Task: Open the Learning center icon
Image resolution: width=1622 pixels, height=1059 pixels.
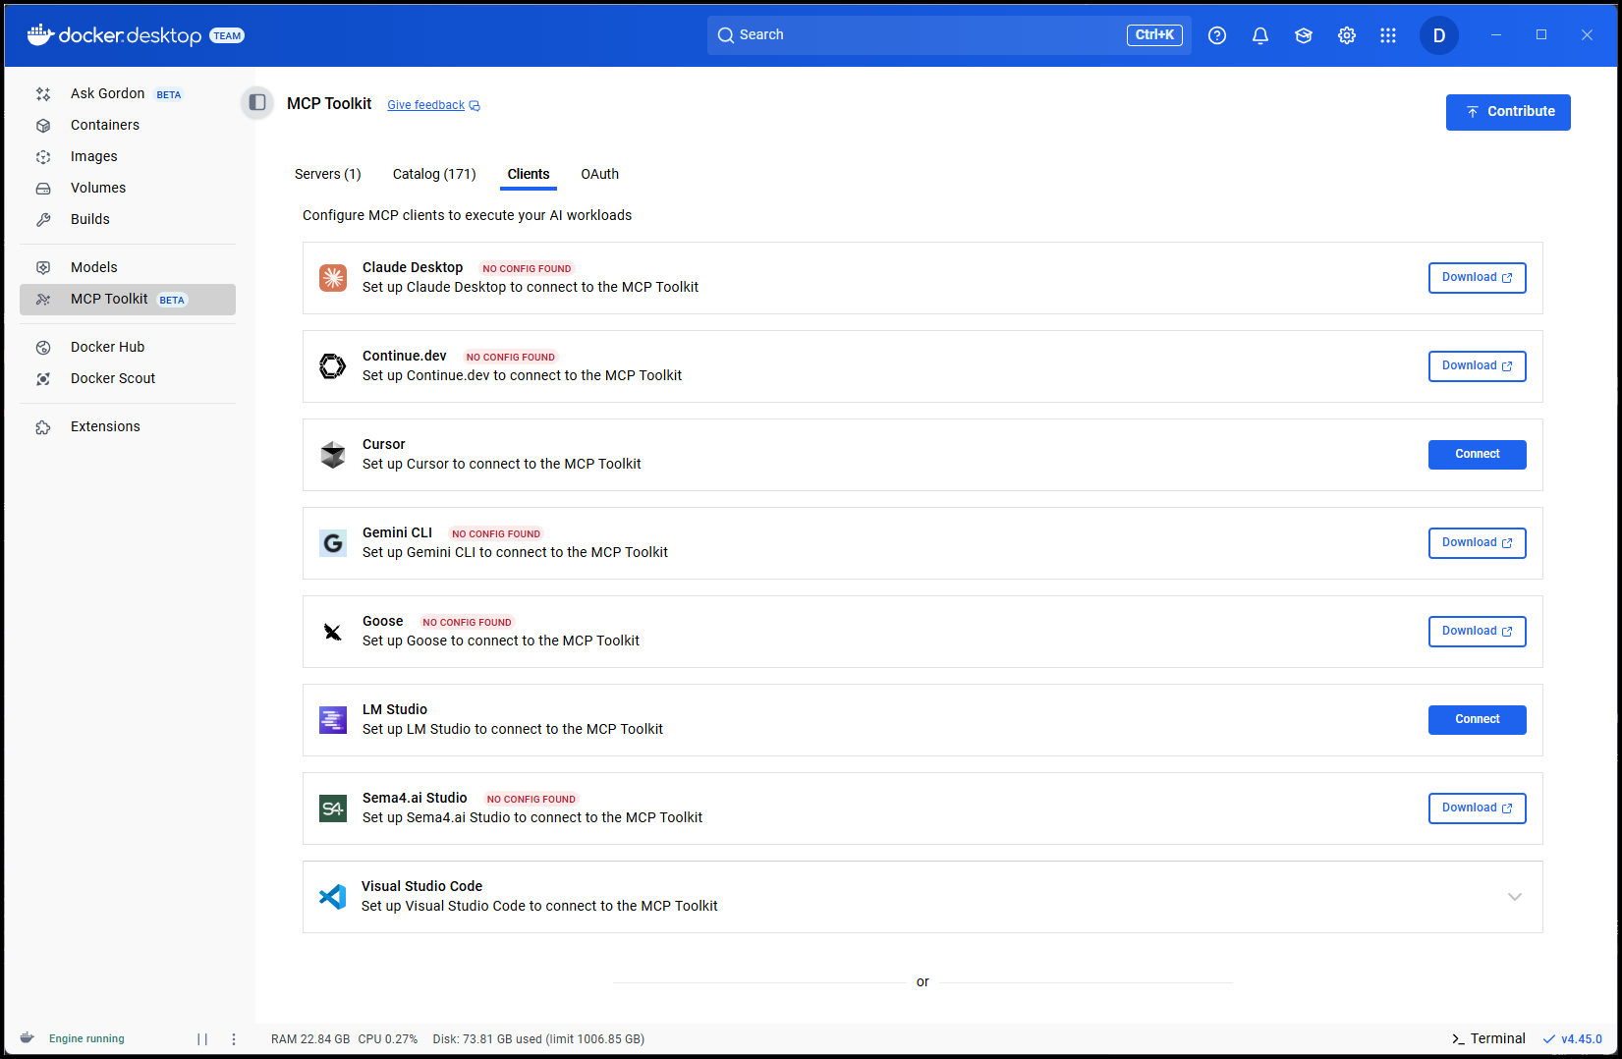Action: [1303, 35]
